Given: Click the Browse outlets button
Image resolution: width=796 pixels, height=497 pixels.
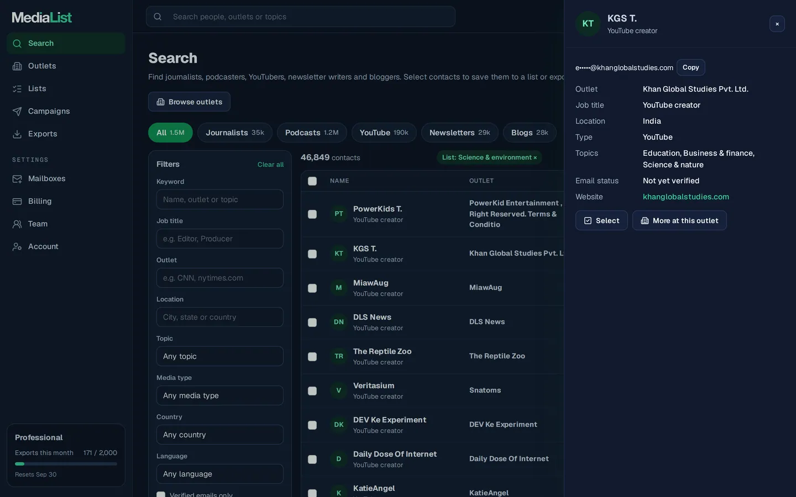Looking at the screenshot, I should click(x=189, y=102).
